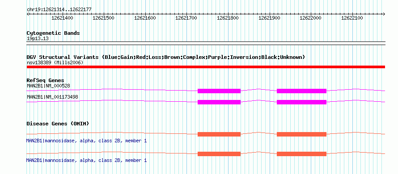Viewport: 398px width, 174px height.
Task: Click first exon of lower OMIM gene track
Action: point(219,154)
